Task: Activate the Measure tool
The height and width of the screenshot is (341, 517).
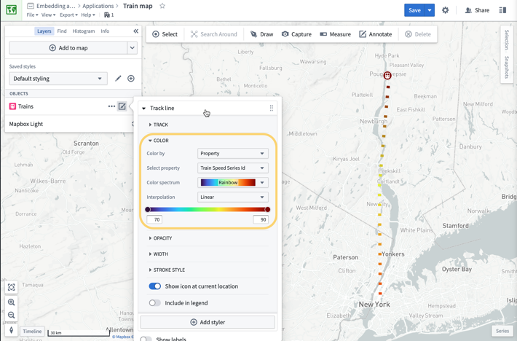Action: [x=336, y=34]
